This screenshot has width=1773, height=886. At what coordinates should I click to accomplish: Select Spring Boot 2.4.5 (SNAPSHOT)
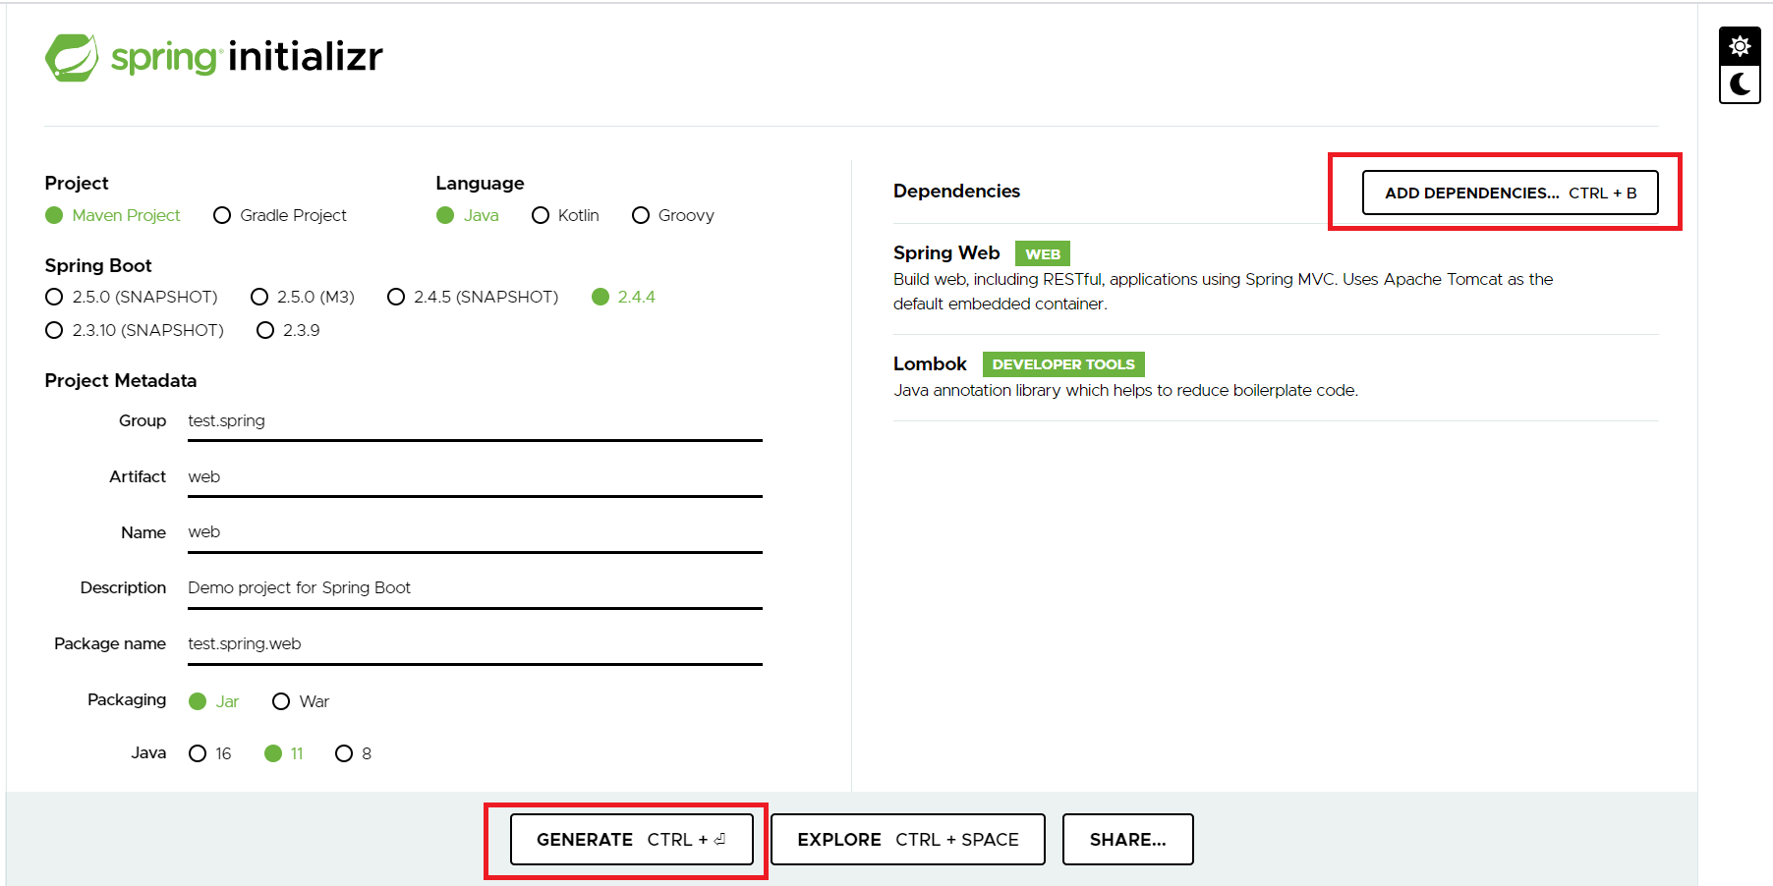(473, 297)
